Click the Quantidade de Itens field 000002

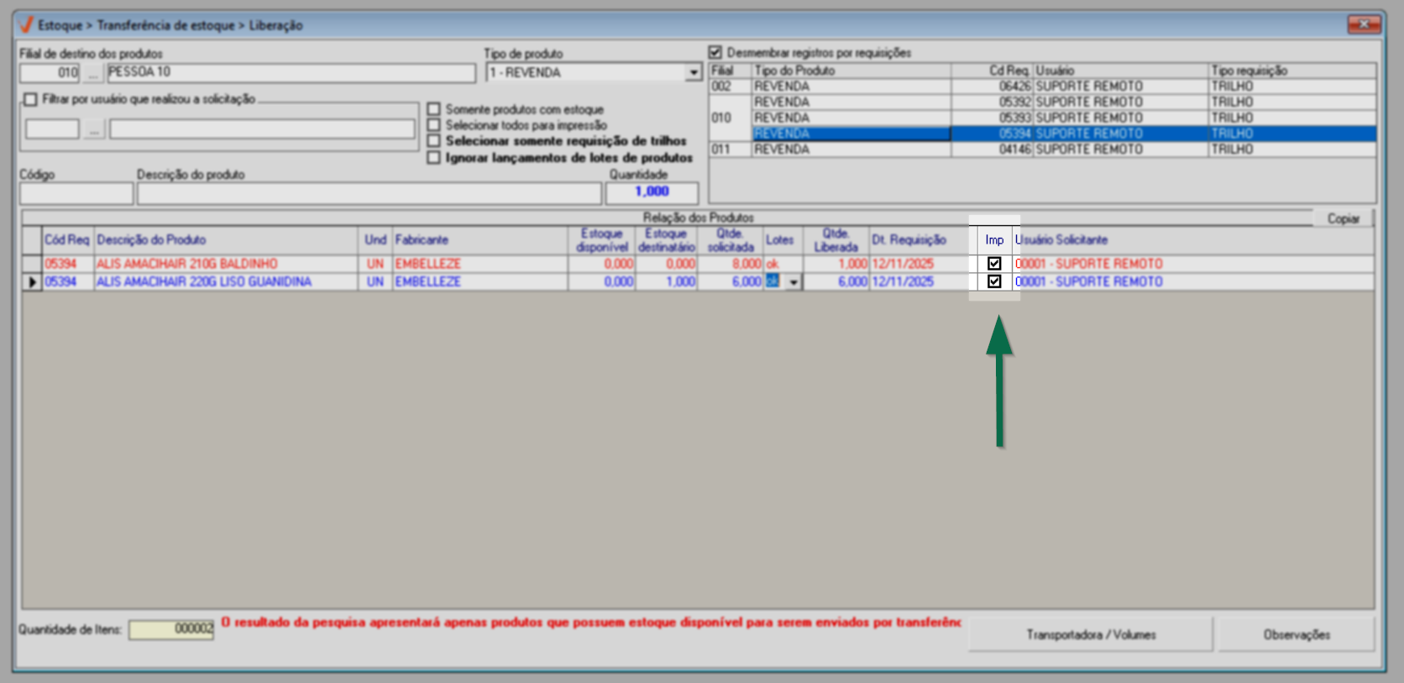pos(171,629)
